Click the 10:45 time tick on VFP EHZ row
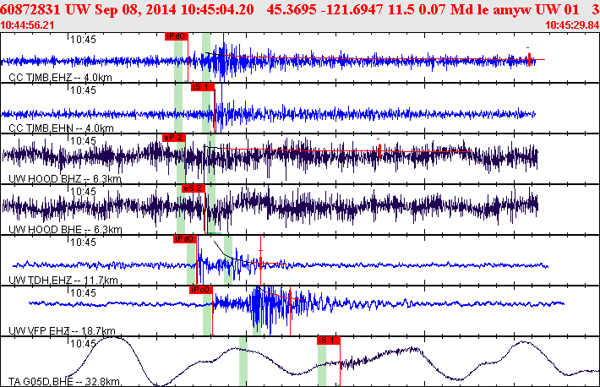The image size is (600, 387). pyautogui.click(x=83, y=293)
